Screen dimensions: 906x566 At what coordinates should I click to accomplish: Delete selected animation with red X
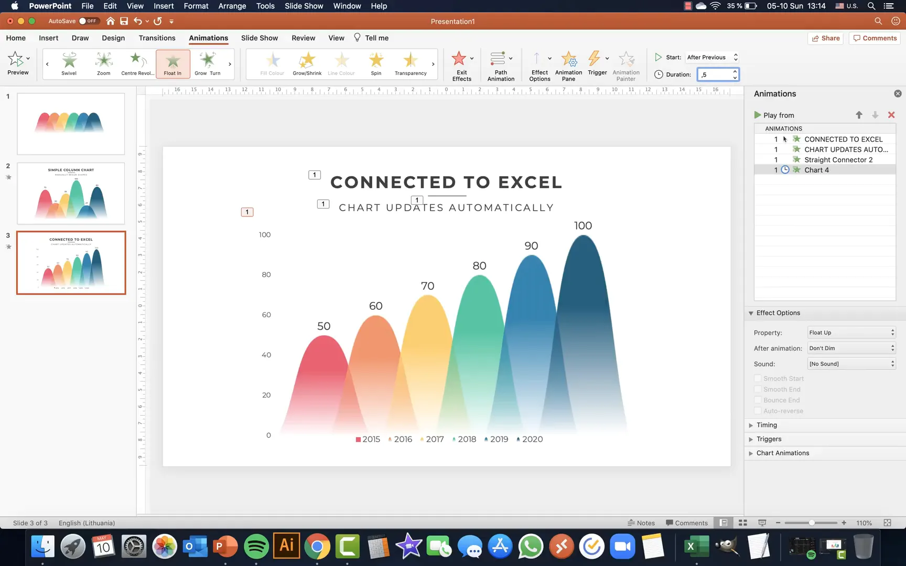tap(891, 115)
